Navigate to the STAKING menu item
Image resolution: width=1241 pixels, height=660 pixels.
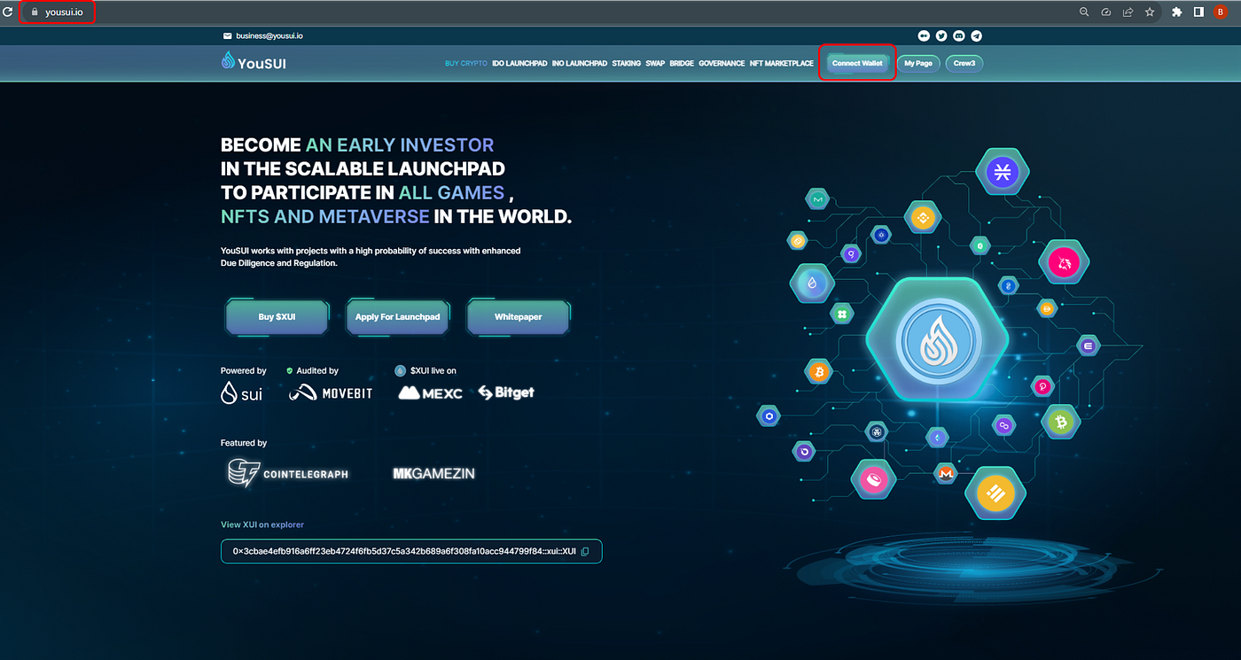pos(626,63)
